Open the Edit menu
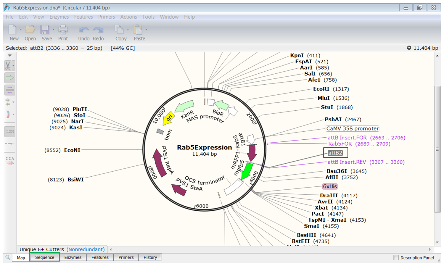This screenshot has height=266, width=444. (23, 17)
